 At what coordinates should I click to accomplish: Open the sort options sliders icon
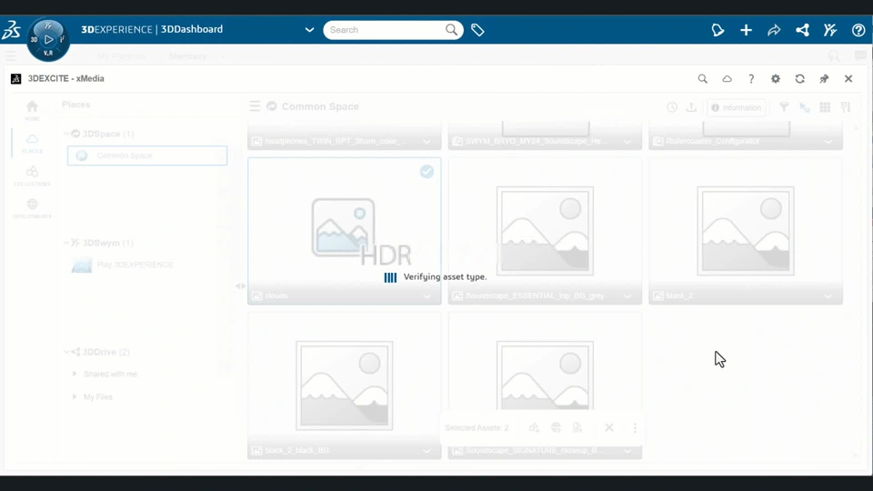[846, 107]
